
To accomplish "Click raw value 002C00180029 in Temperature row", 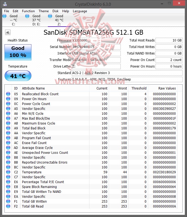I will click(x=164, y=172).
